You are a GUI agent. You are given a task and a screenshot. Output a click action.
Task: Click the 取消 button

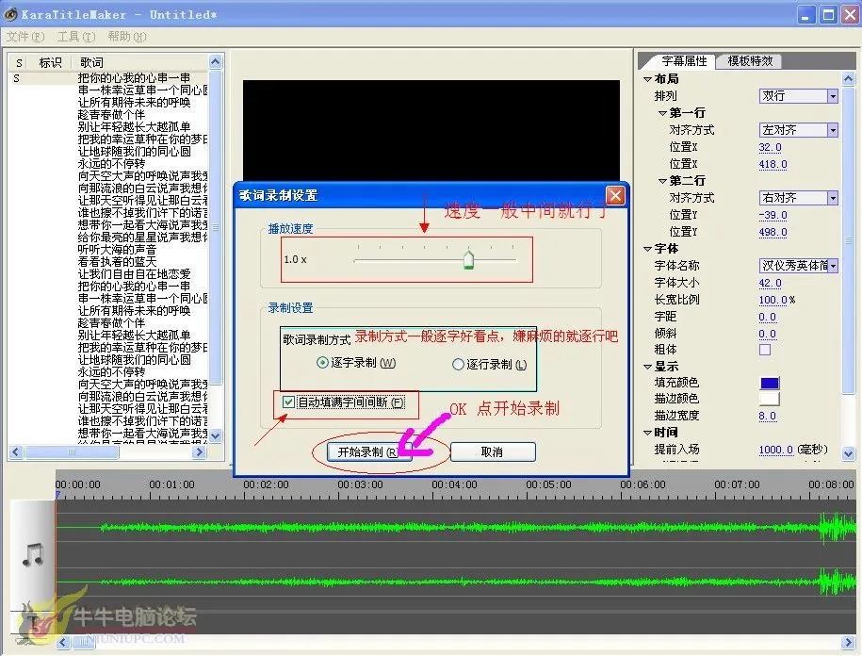pyautogui.click(x=492, y=451)
